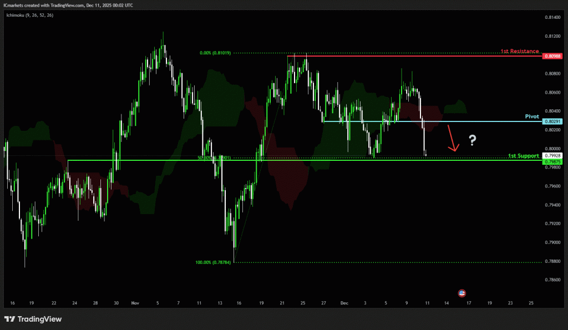Click the Dec label on time axis
The image size is (568, 330).
click(x=344, y=303)
